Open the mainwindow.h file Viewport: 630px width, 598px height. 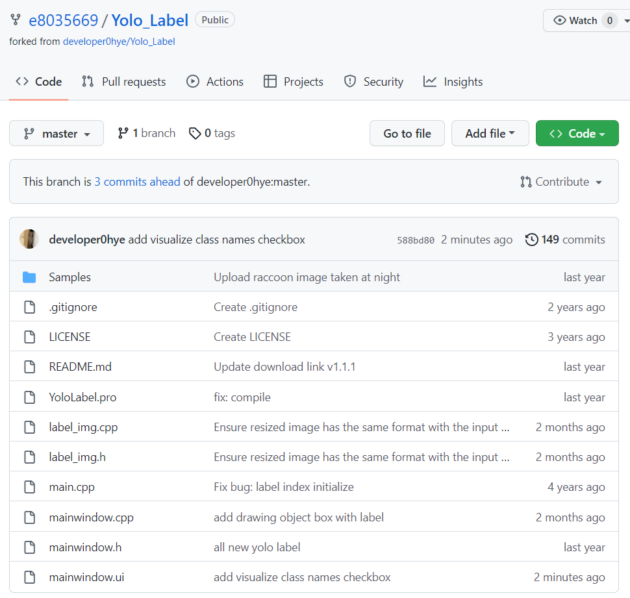85,547
